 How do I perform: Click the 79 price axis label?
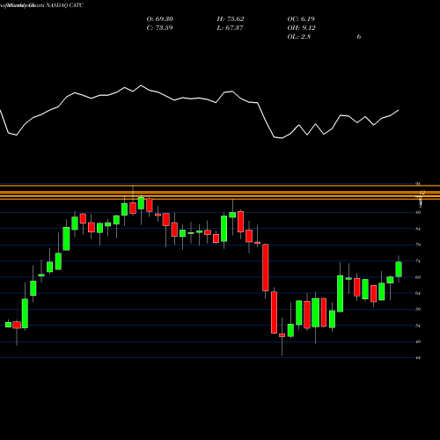tap(418, 245)
